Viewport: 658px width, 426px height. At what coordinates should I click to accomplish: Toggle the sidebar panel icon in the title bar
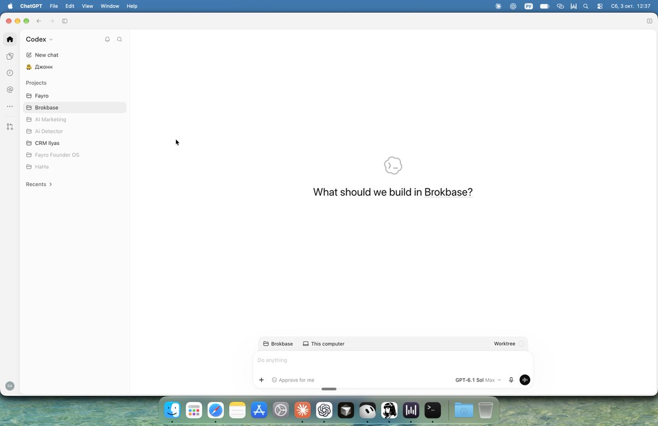point(65,21)
